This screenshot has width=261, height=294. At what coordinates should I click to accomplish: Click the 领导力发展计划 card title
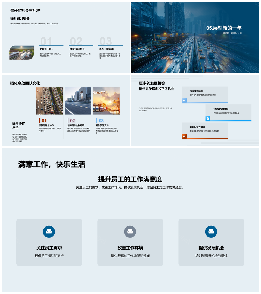coord(221,109)
